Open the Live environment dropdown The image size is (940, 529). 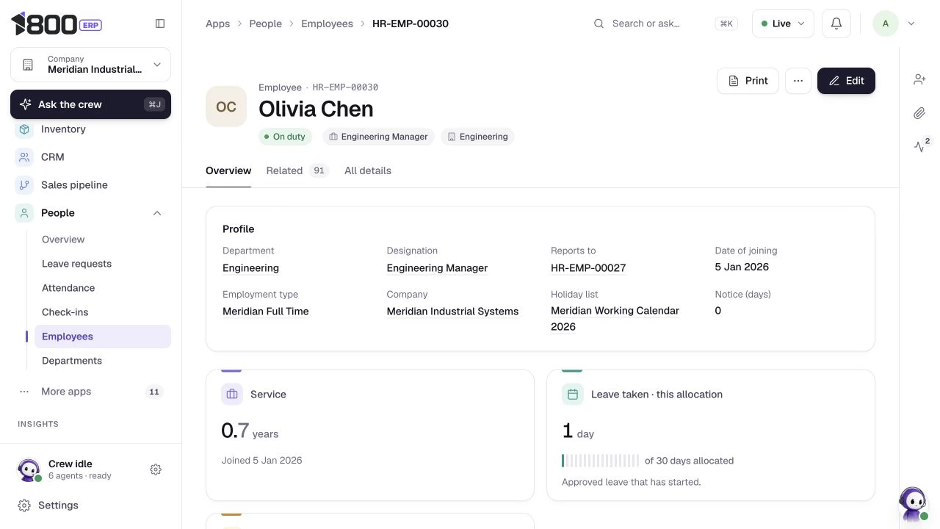click(783, 24)
